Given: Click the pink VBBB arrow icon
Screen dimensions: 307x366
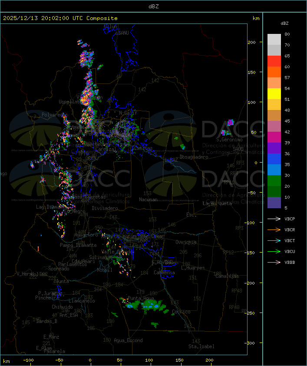Looking at the screenshot, I should [274, 262].
